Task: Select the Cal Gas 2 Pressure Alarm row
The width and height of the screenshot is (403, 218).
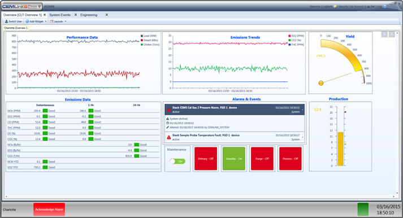Action: [x=235, y=110]
